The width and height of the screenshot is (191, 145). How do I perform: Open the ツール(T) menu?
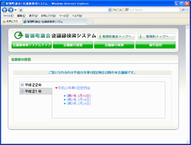point(64,16)
